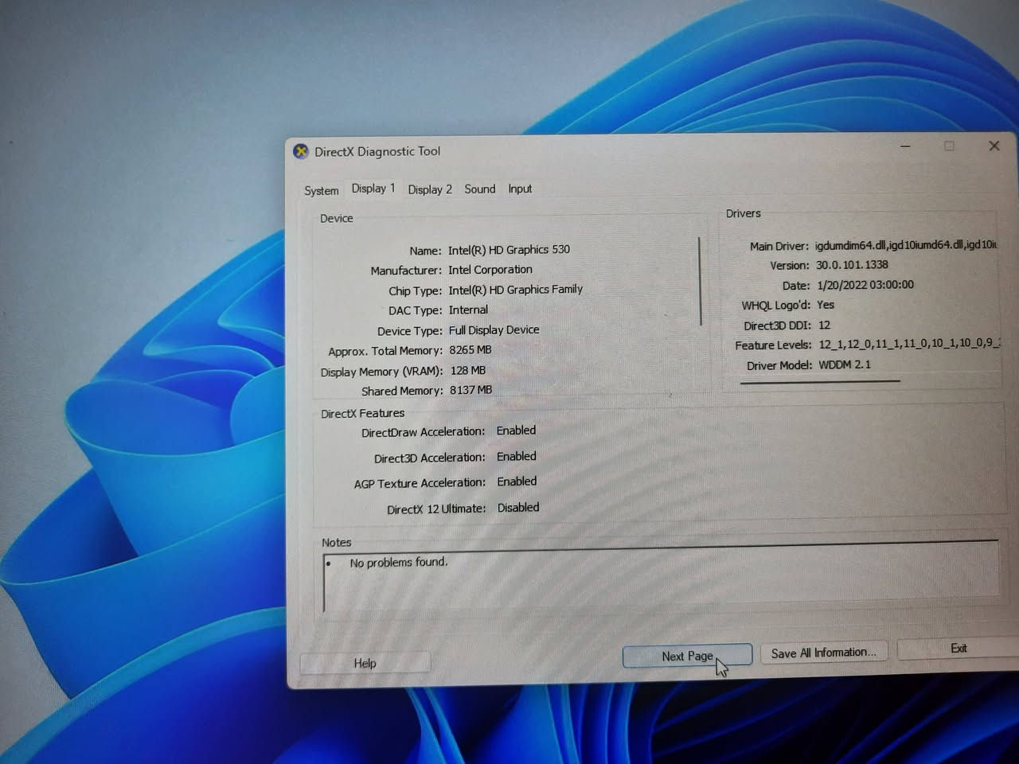This screenshot has width=1019, height=764.
Task: Click VRAM value '128 MB'
Action: coord(467,370)
